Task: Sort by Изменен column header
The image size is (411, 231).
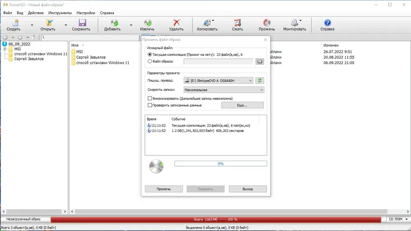Action: point(331,45)
